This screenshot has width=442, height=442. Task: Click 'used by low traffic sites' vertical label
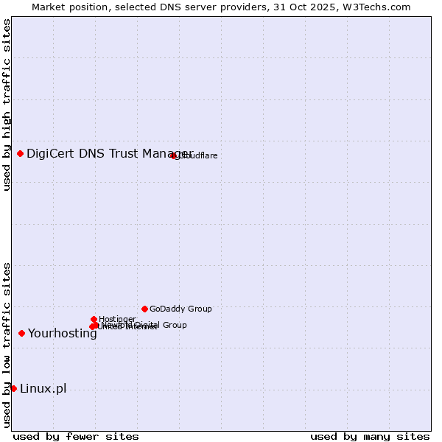click(x=7, y=344)
